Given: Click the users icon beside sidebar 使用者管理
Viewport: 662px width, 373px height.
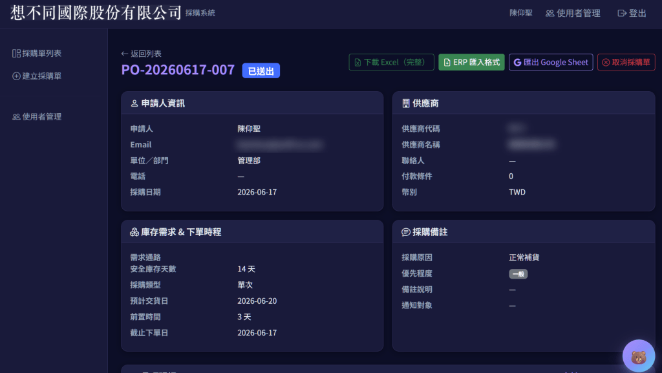Looking at the screenshot, I should (16, 117).
